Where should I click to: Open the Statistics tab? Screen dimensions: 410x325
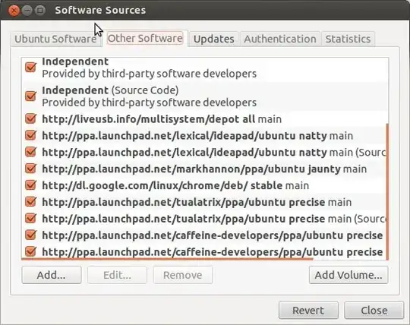[x=348, y=39]
